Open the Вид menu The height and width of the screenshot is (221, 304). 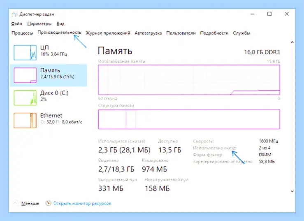pos(60,24)
